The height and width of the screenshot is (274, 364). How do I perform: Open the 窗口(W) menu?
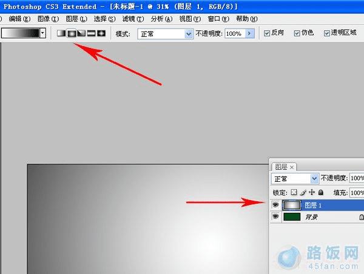pyautogui.click(x=218, y=19)
